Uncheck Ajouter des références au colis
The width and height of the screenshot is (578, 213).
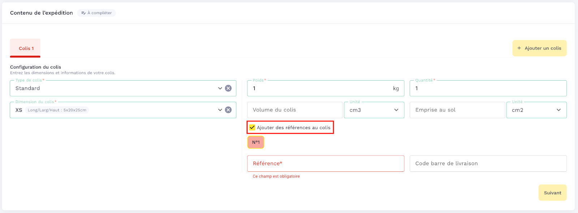[252, 128]
